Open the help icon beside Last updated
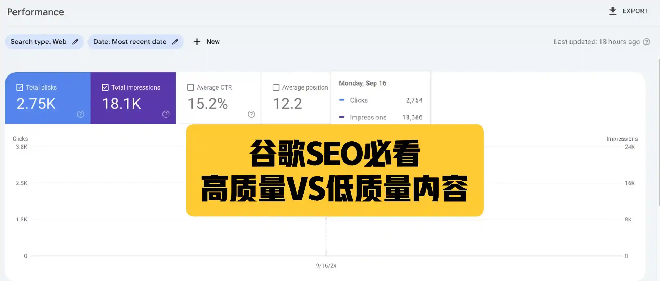This screenshot has height=281, width=660. (647, 42)
